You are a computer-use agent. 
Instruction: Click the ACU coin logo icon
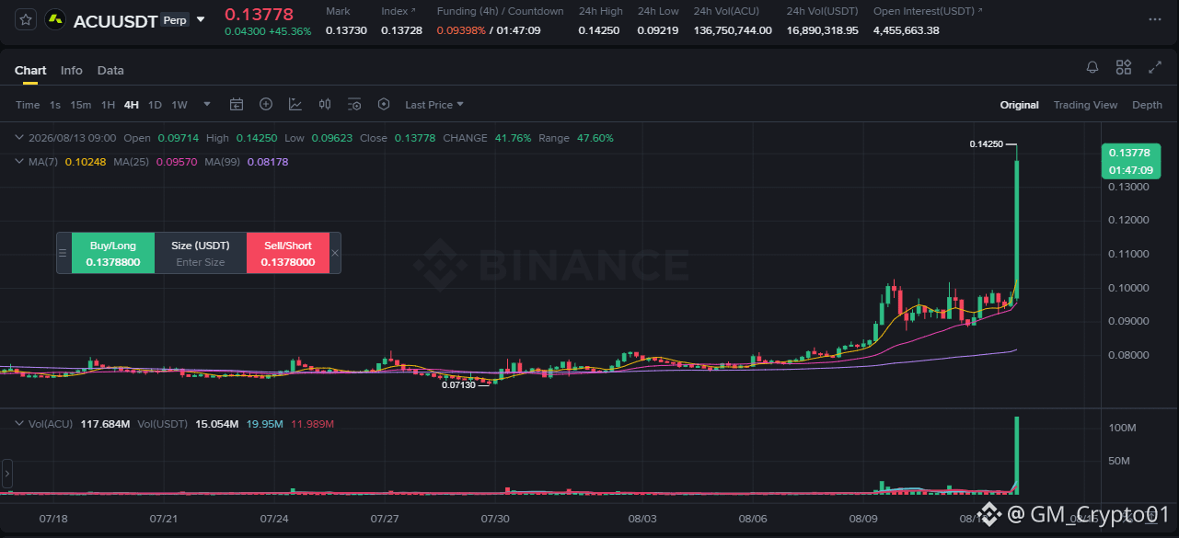(56, 19)
